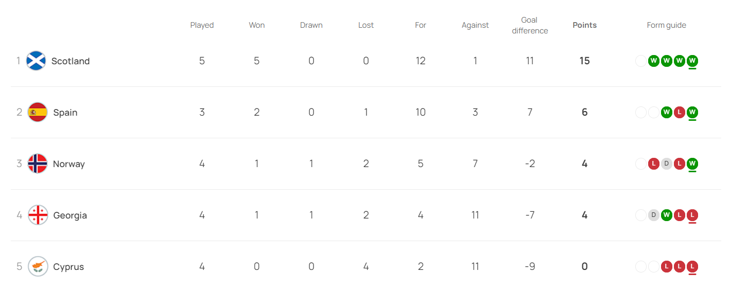
Task: Select Norway's grey draw form badge
Action: pos(667,164)
